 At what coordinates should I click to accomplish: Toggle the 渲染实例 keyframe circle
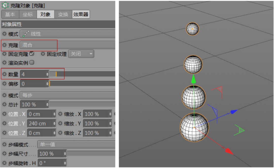tap(4, 63)
